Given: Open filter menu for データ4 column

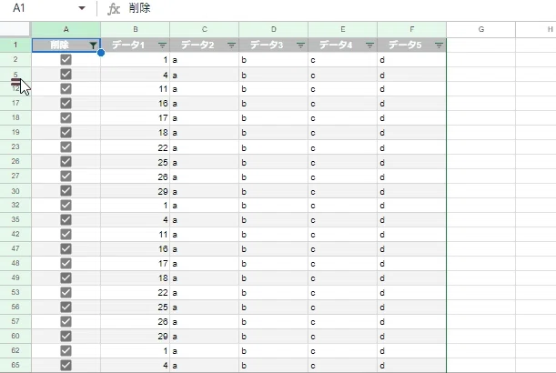Looking at the screenshot, I should [x=369, y=45].
